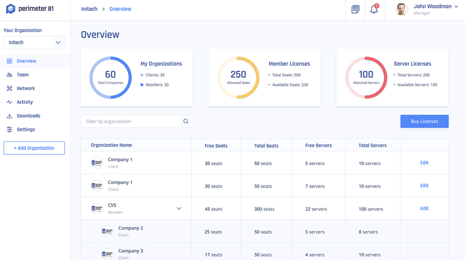Click the Settings sliders icon
Screen dimensions: 465x260
coord(9,130)
